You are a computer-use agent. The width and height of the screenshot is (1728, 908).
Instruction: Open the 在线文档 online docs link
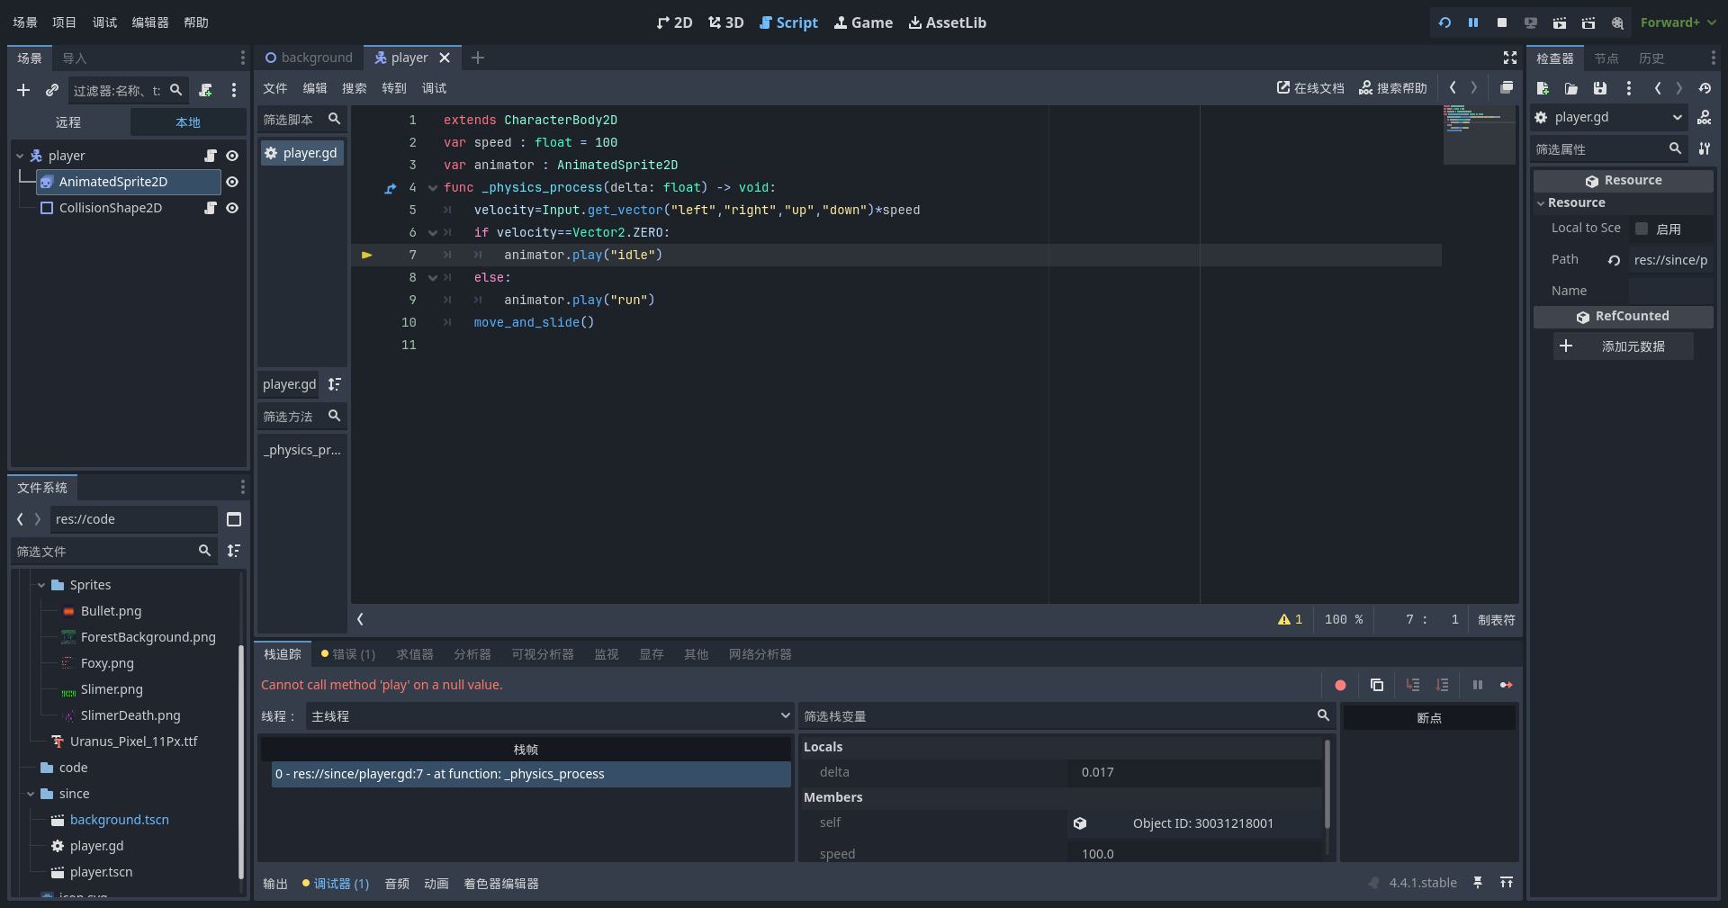click(x=1310, y=88)
